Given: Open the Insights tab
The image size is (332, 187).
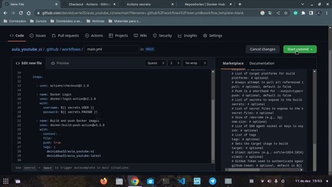Looking at the screenshot, I should (187, 36).
